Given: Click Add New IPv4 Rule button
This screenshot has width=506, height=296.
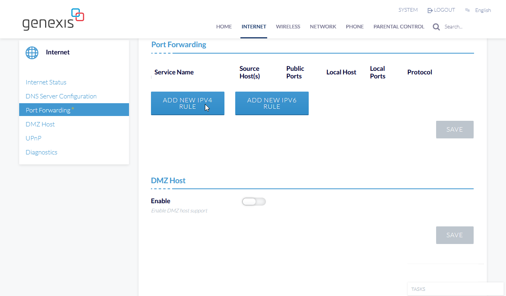Looking at the screenshot, I should [x=187, y=104].
